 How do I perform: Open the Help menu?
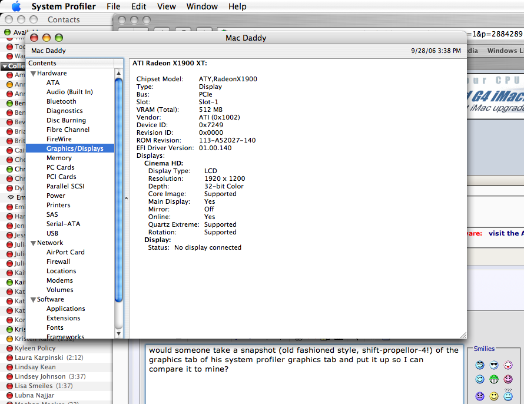[x=237, y=6]
